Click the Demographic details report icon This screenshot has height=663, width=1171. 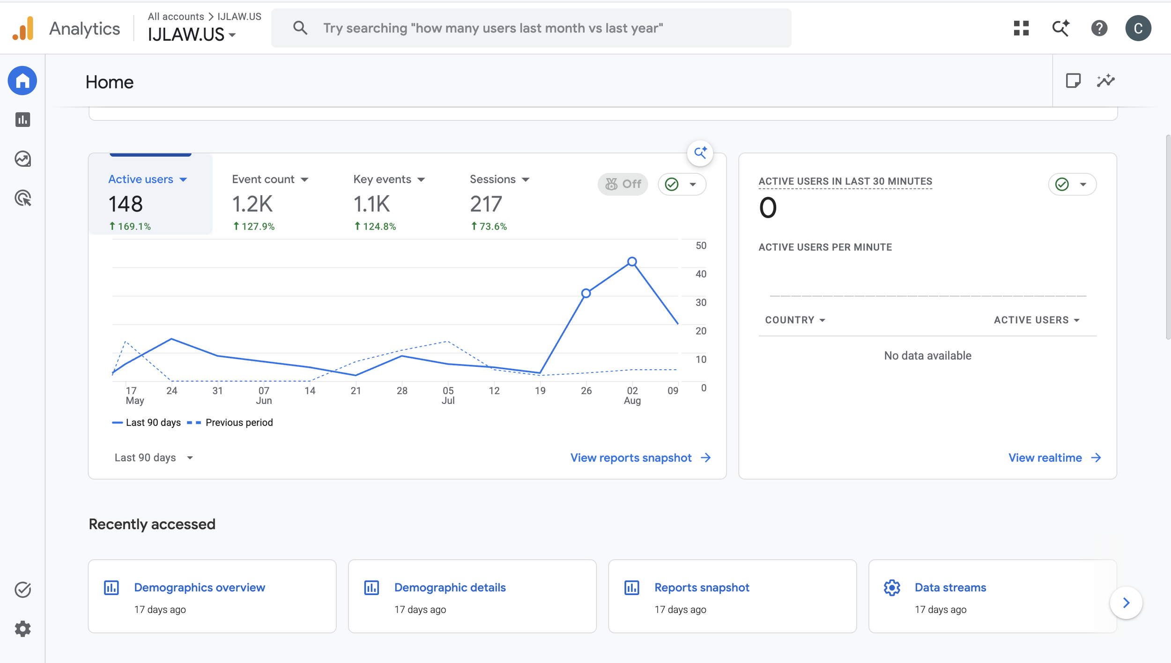[371, 588]
